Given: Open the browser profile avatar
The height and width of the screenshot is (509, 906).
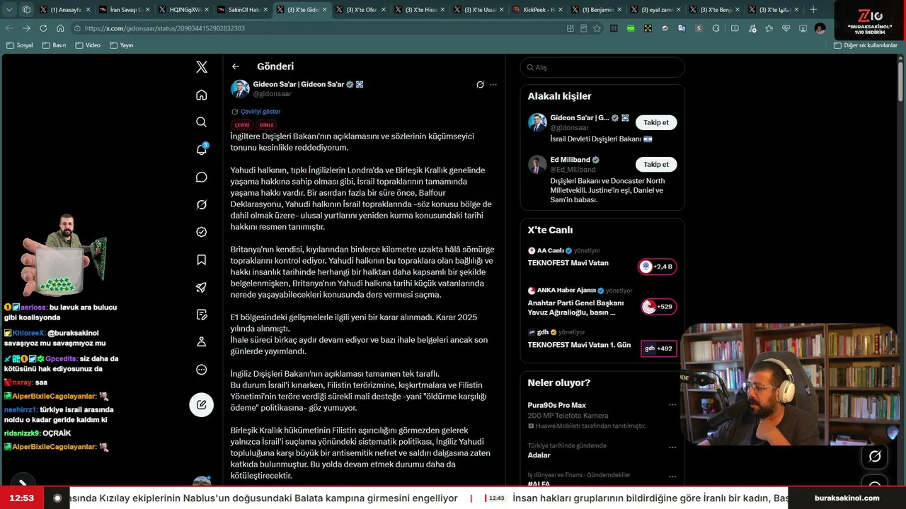Looking at the screenshot, I should pyautogui.click(x=820, y=28).
